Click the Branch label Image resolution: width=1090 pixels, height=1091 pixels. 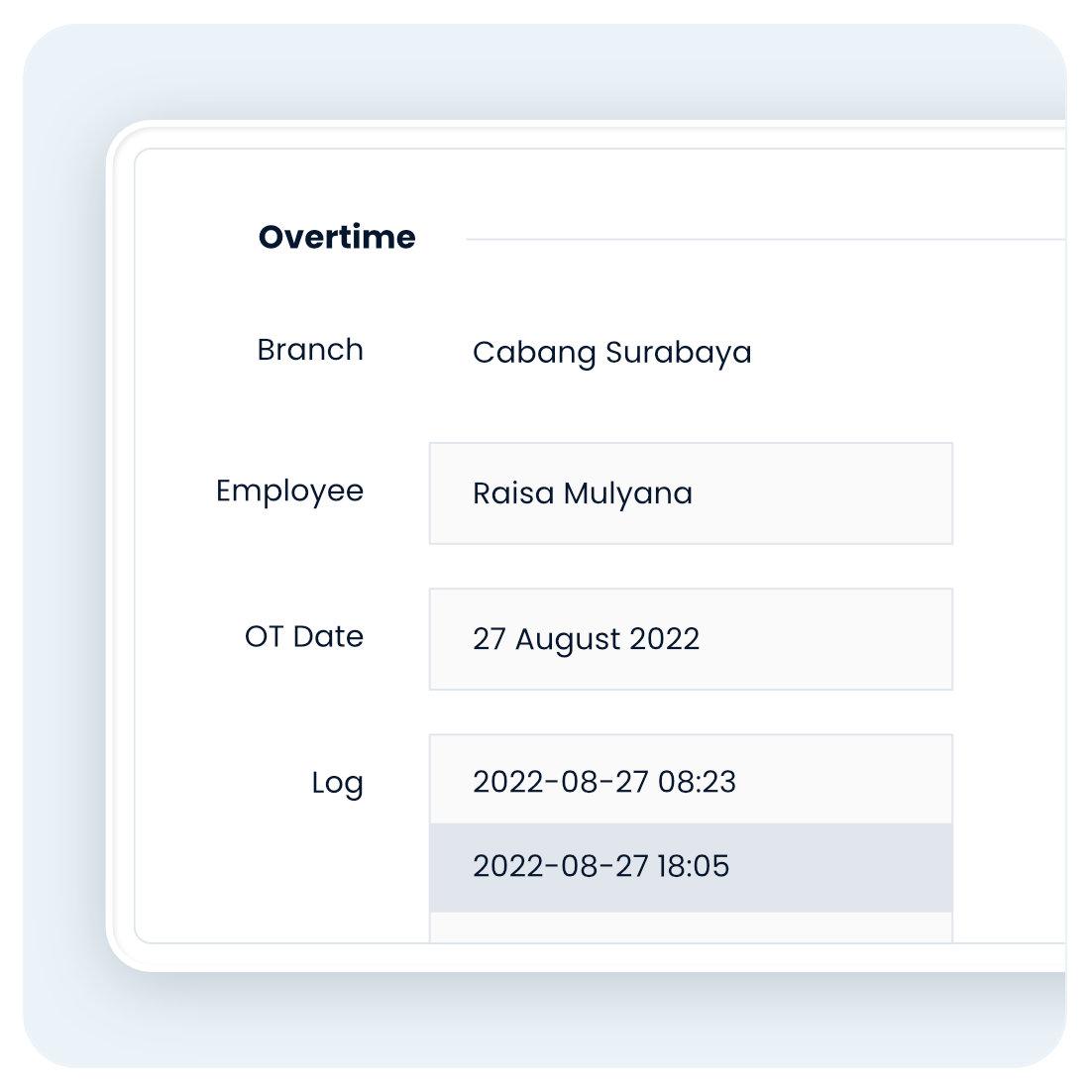point(310,350)
